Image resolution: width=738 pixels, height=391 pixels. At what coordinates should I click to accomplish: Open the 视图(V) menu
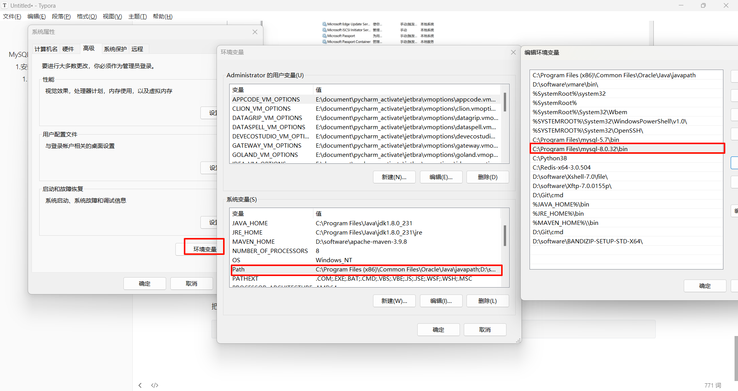(x=112, y=17)
